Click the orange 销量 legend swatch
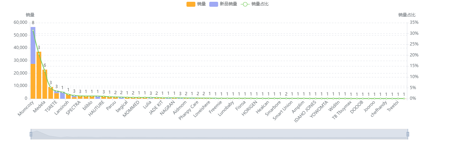The image size is (455, 142). click(191, 4)
